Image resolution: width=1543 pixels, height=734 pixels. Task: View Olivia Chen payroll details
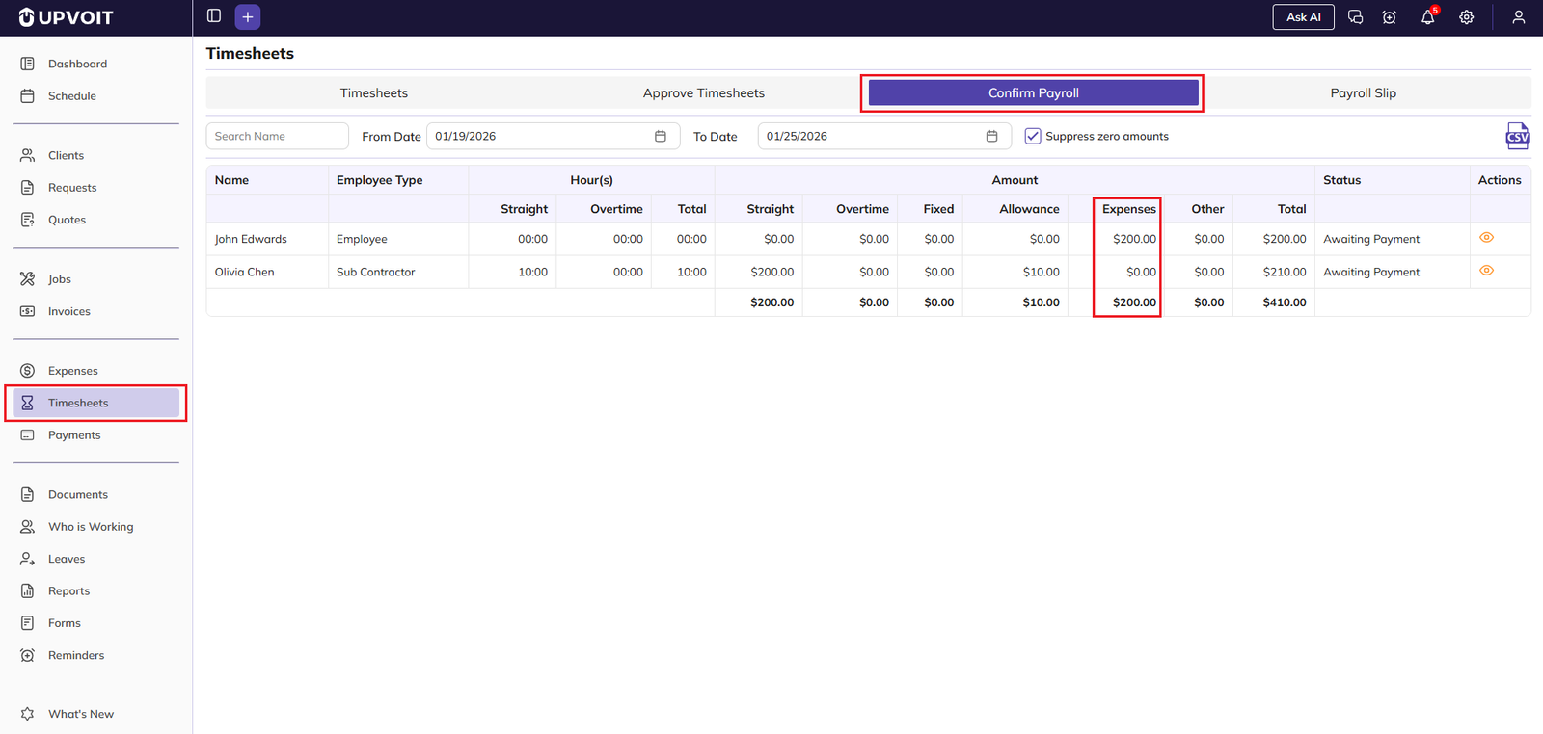point(1486,271)
